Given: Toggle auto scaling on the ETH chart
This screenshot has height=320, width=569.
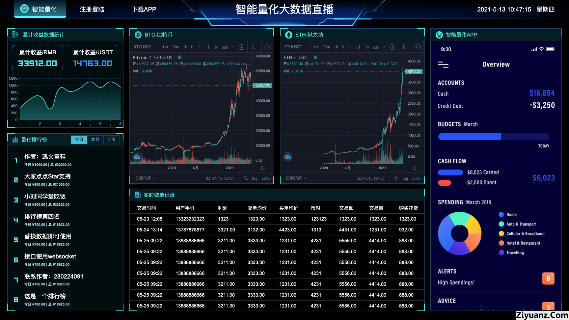Looking at the screenshot, I should pos(416,178).
